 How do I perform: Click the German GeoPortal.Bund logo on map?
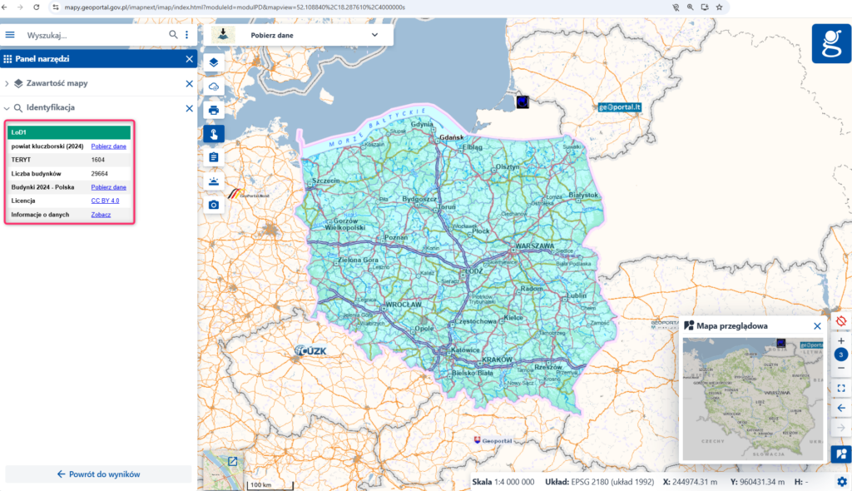(248, 194)
